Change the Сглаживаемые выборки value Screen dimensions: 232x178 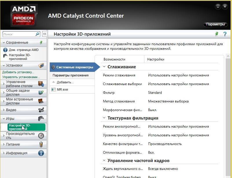pyautogui.click(x=178, y=84)
